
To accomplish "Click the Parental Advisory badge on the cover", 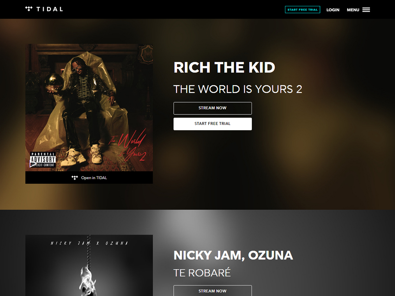I will tap(43, 160).
